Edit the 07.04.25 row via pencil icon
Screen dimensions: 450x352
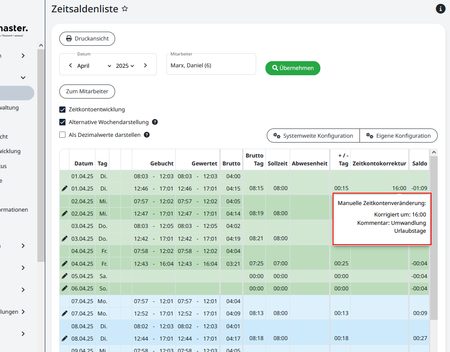coord(65,314)
